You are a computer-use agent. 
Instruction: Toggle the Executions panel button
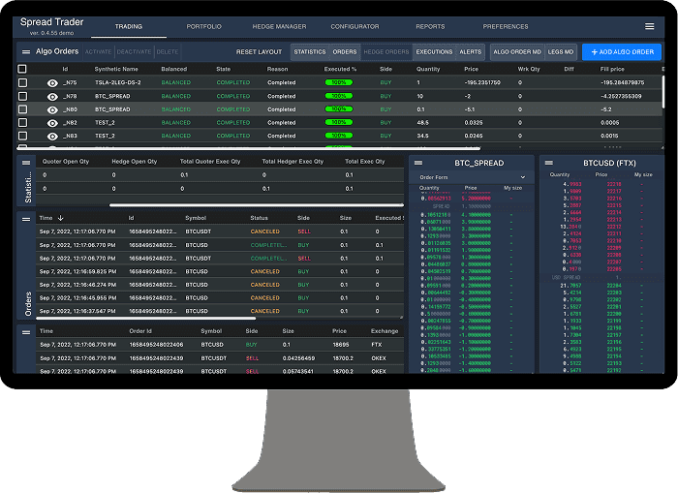click(434, 51)
